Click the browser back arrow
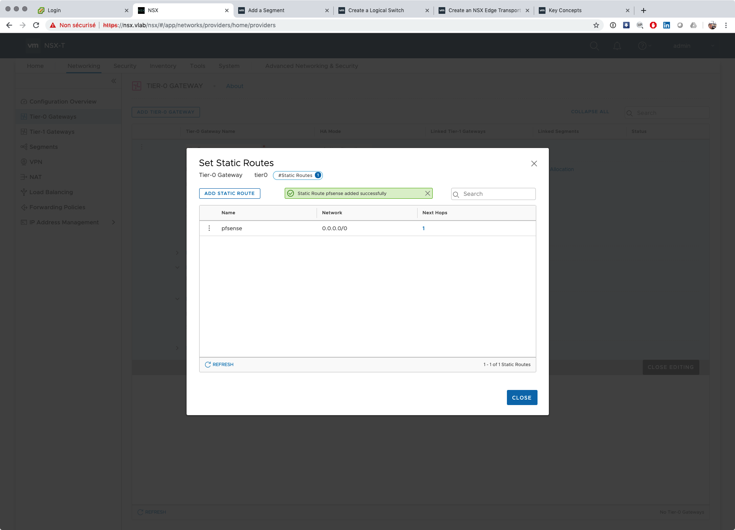This screenshot has height=530, width=735. pos(9,25)
